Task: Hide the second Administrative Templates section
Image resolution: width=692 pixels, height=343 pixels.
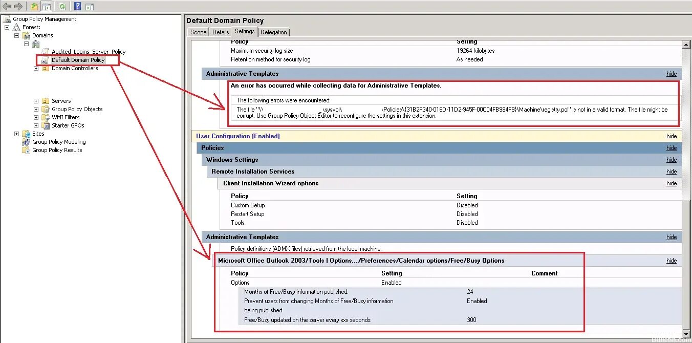Action: pos(672,237)
